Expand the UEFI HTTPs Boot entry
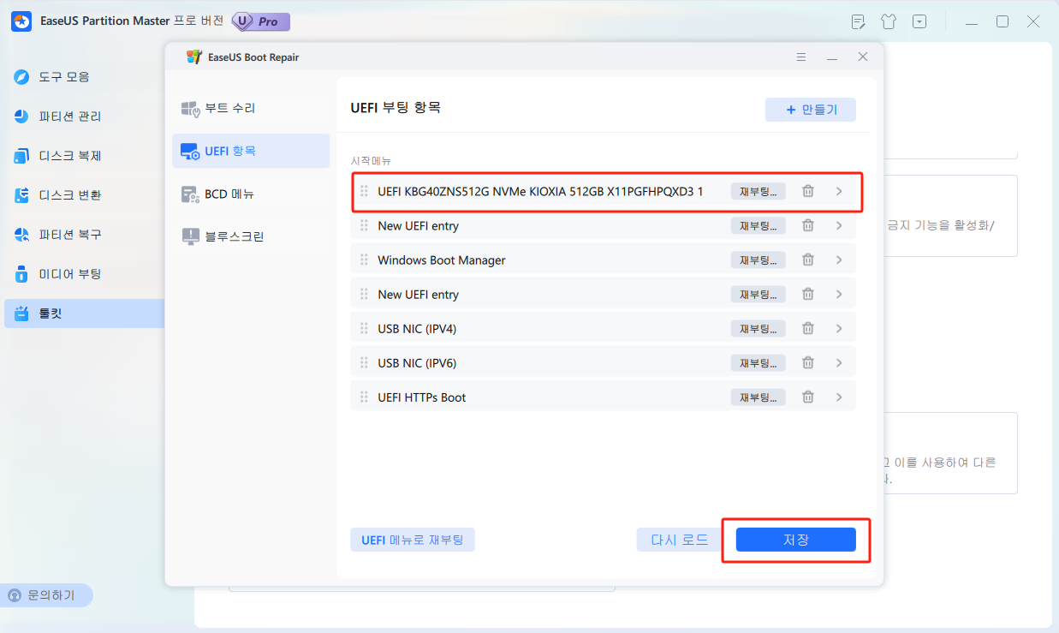 point(839,397)
